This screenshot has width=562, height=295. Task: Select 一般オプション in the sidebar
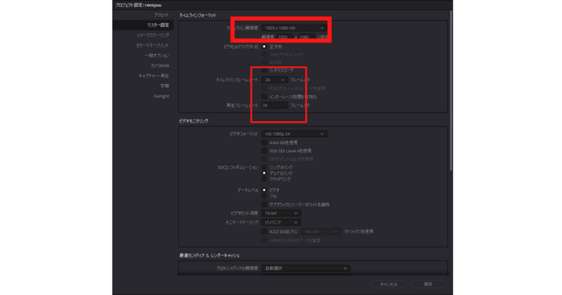156,55
